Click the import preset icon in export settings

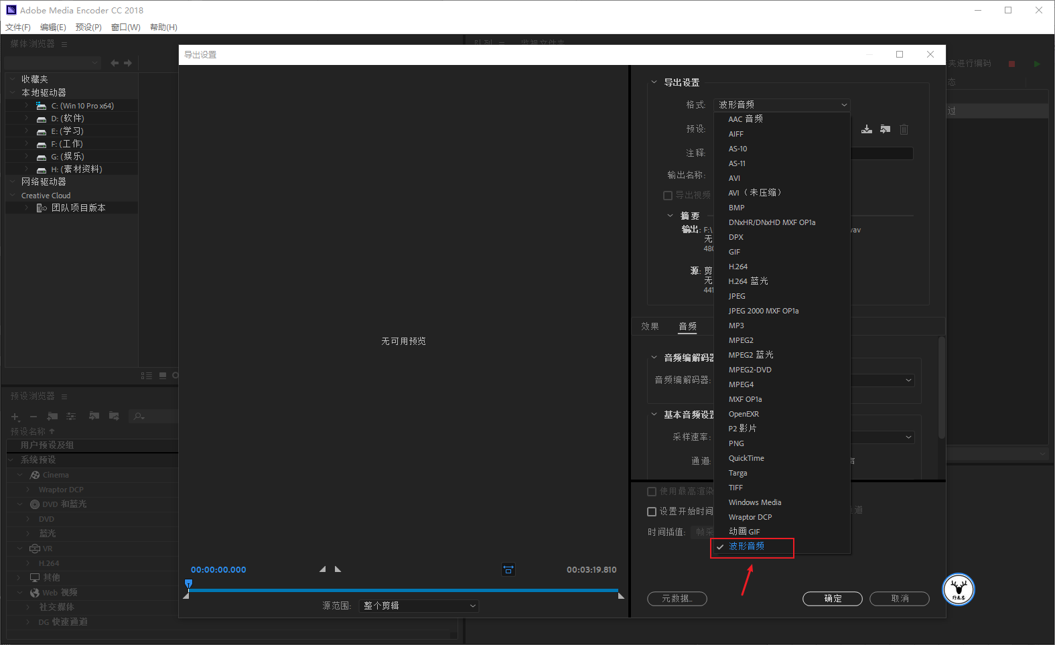(x=886, y=129)
